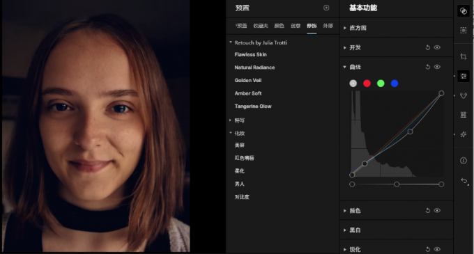Viewport: 474px width, 254px height.
Task: Reset the 颜色 panel section adjustments
Action: pyautogui.click(x=427, y=211)
